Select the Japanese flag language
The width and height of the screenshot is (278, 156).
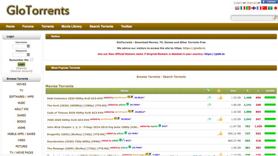click(275, 8)
